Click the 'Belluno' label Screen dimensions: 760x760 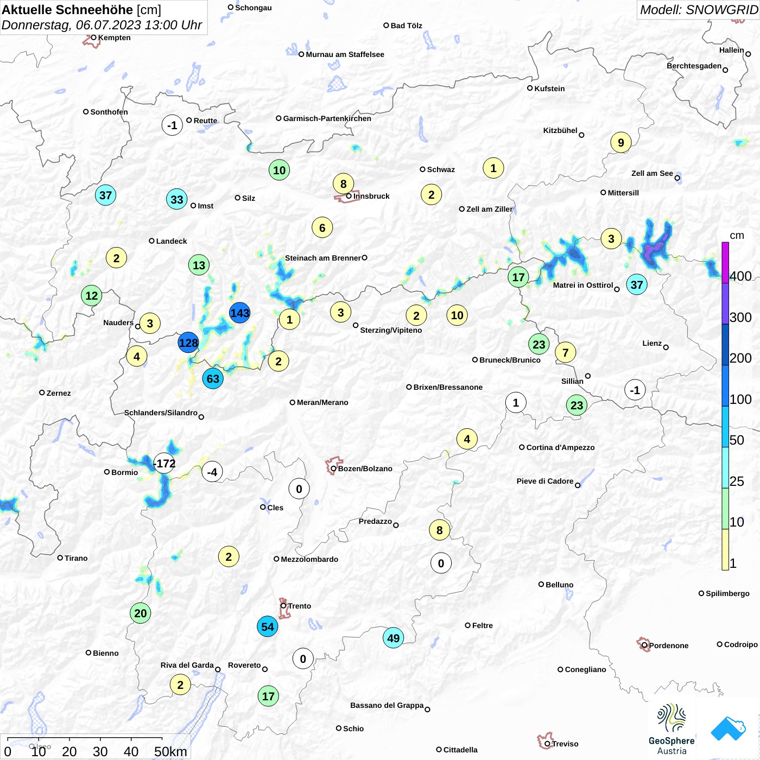tap(559, 585)
